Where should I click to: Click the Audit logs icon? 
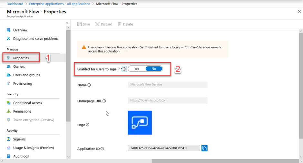point(8,156)
